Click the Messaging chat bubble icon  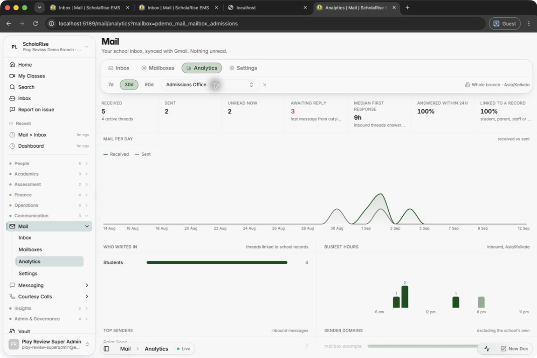[12, 285]
